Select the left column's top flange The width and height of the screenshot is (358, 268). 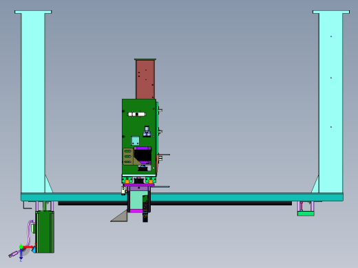click(33, 12)
